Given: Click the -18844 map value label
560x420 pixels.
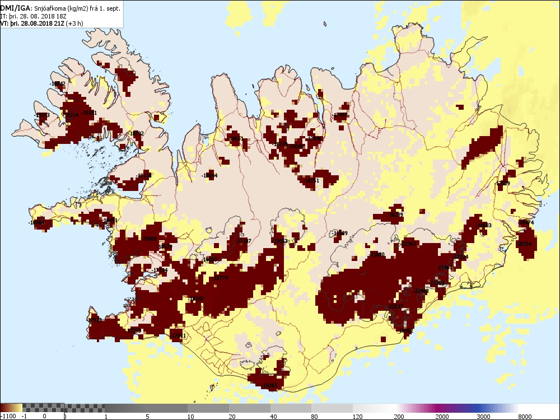Looking at the screenshot, I should tap(209, 176).
